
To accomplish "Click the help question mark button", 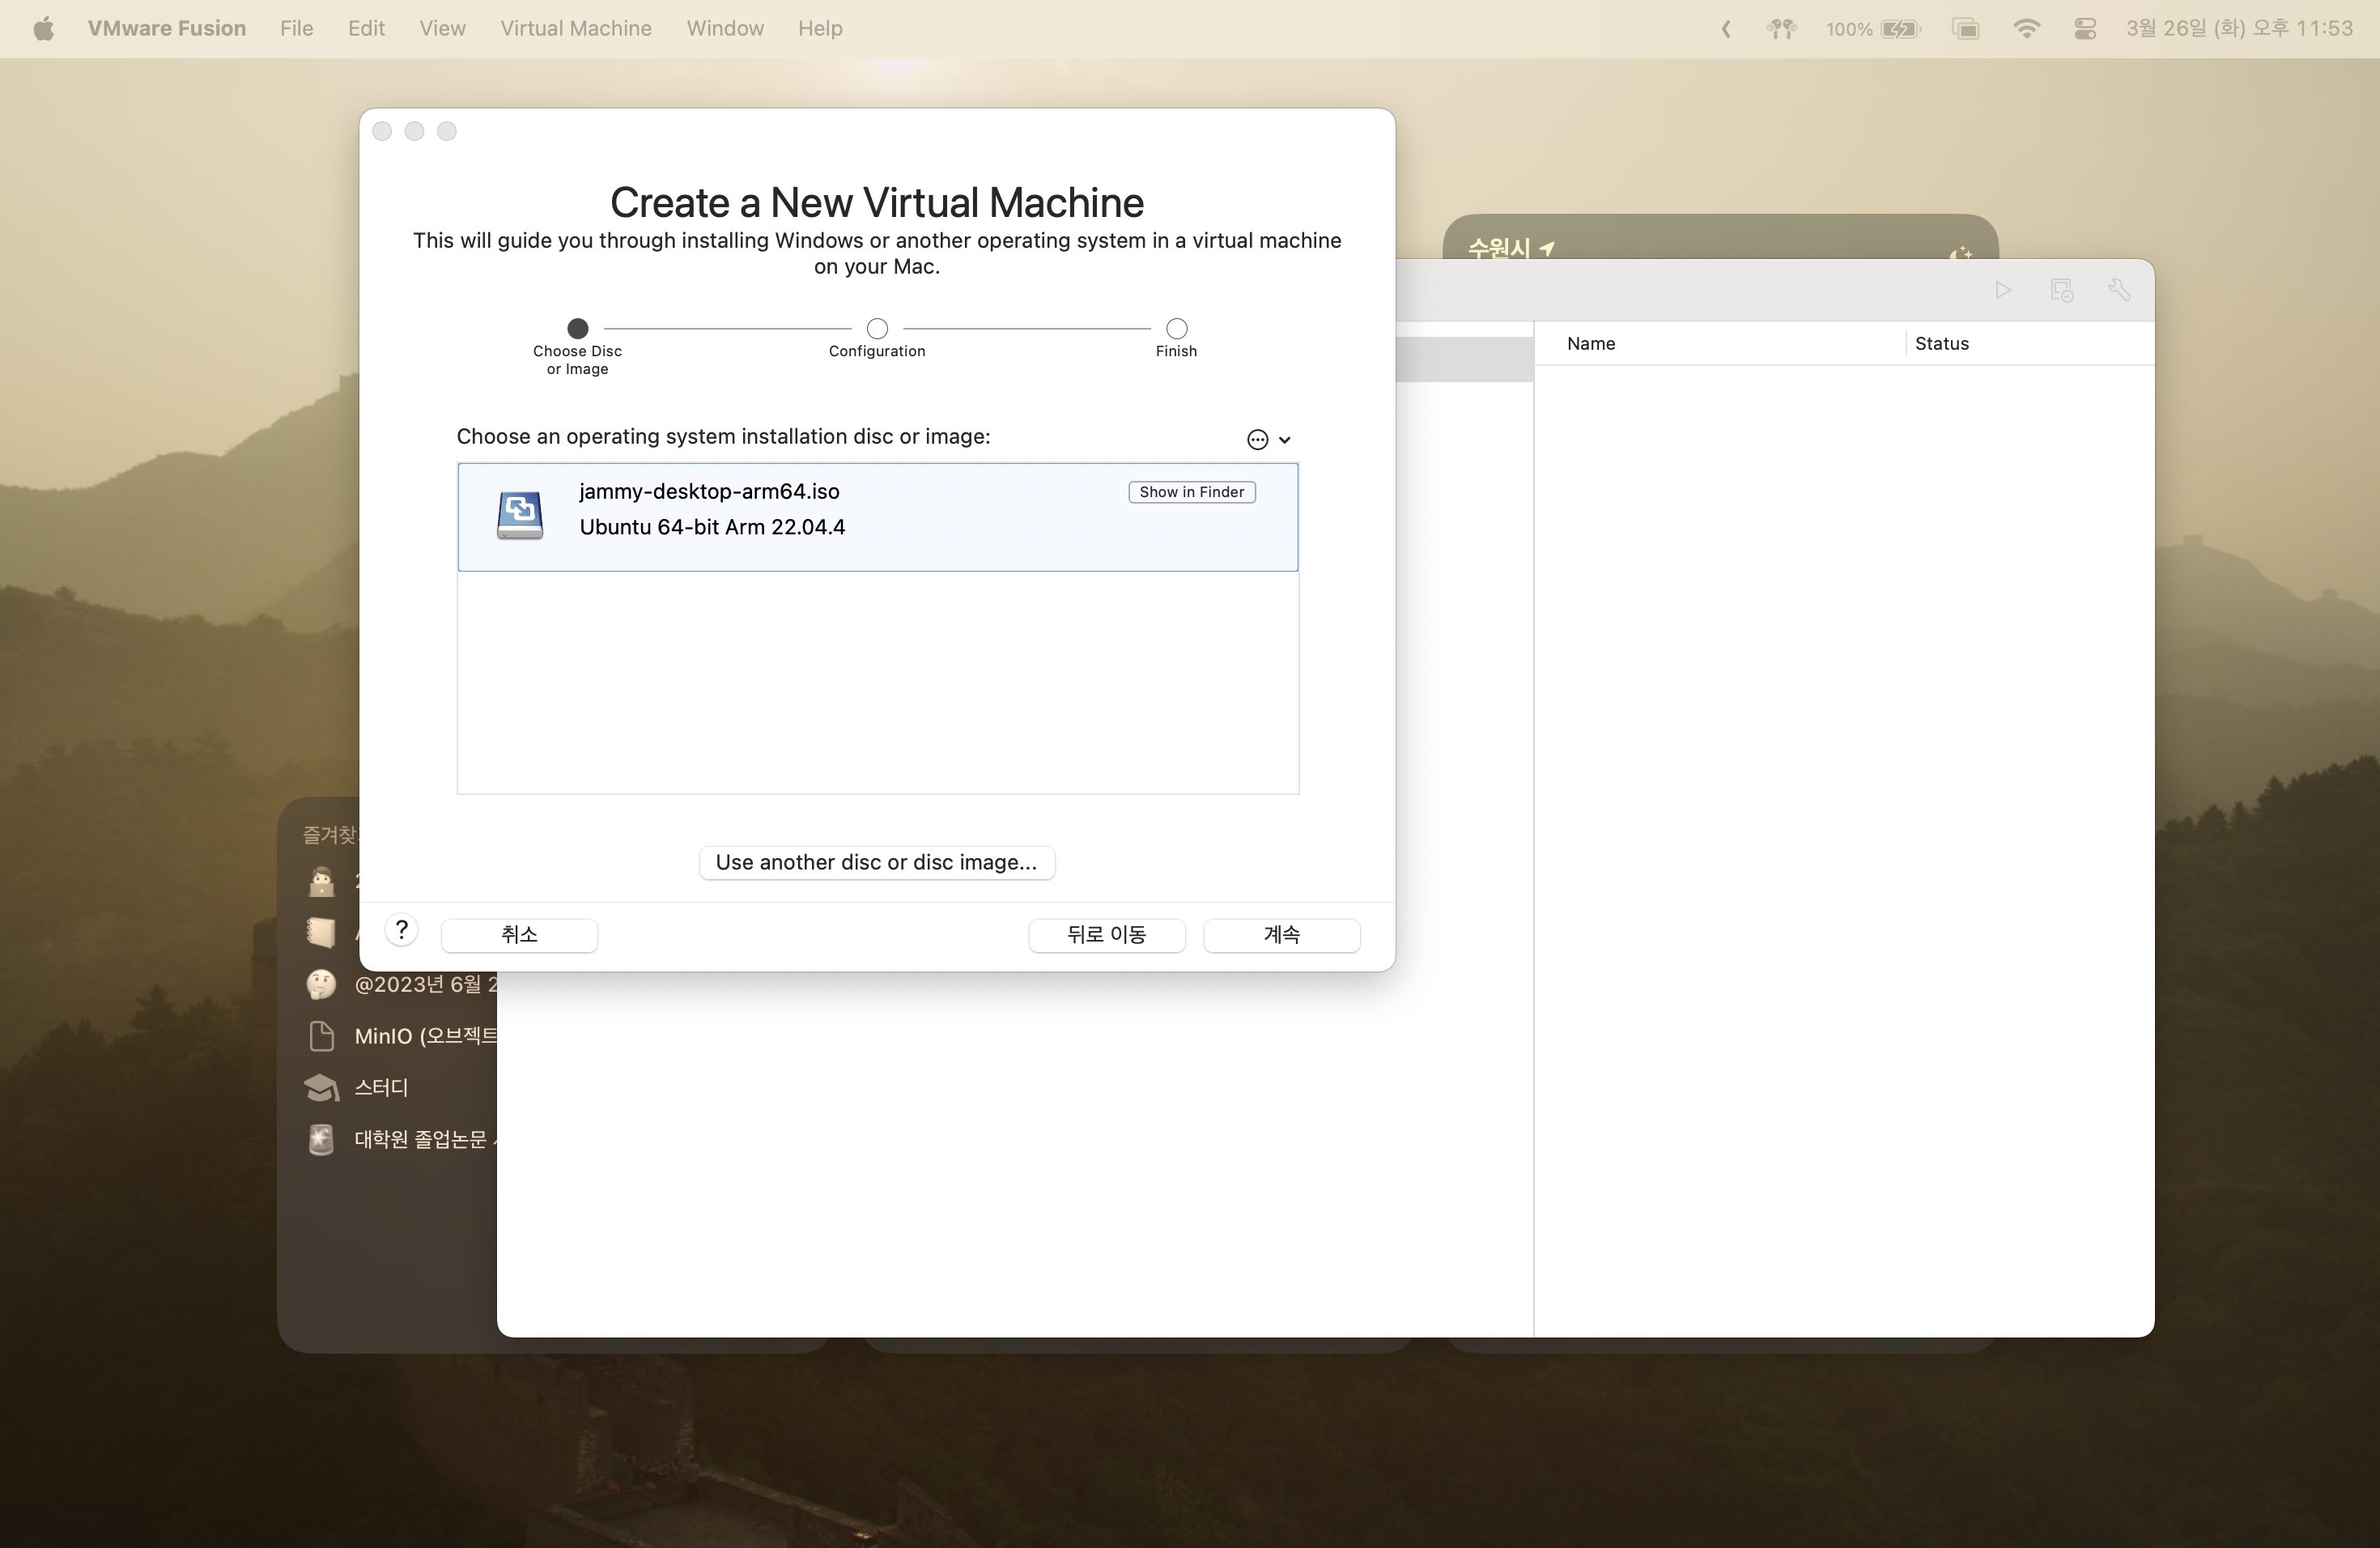I will click(401, 931).
